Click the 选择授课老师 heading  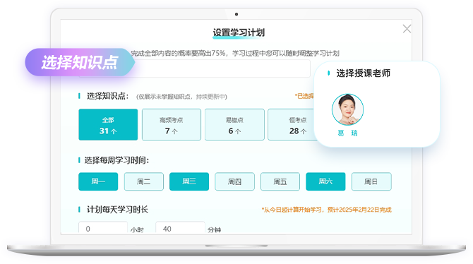point(363,73)
